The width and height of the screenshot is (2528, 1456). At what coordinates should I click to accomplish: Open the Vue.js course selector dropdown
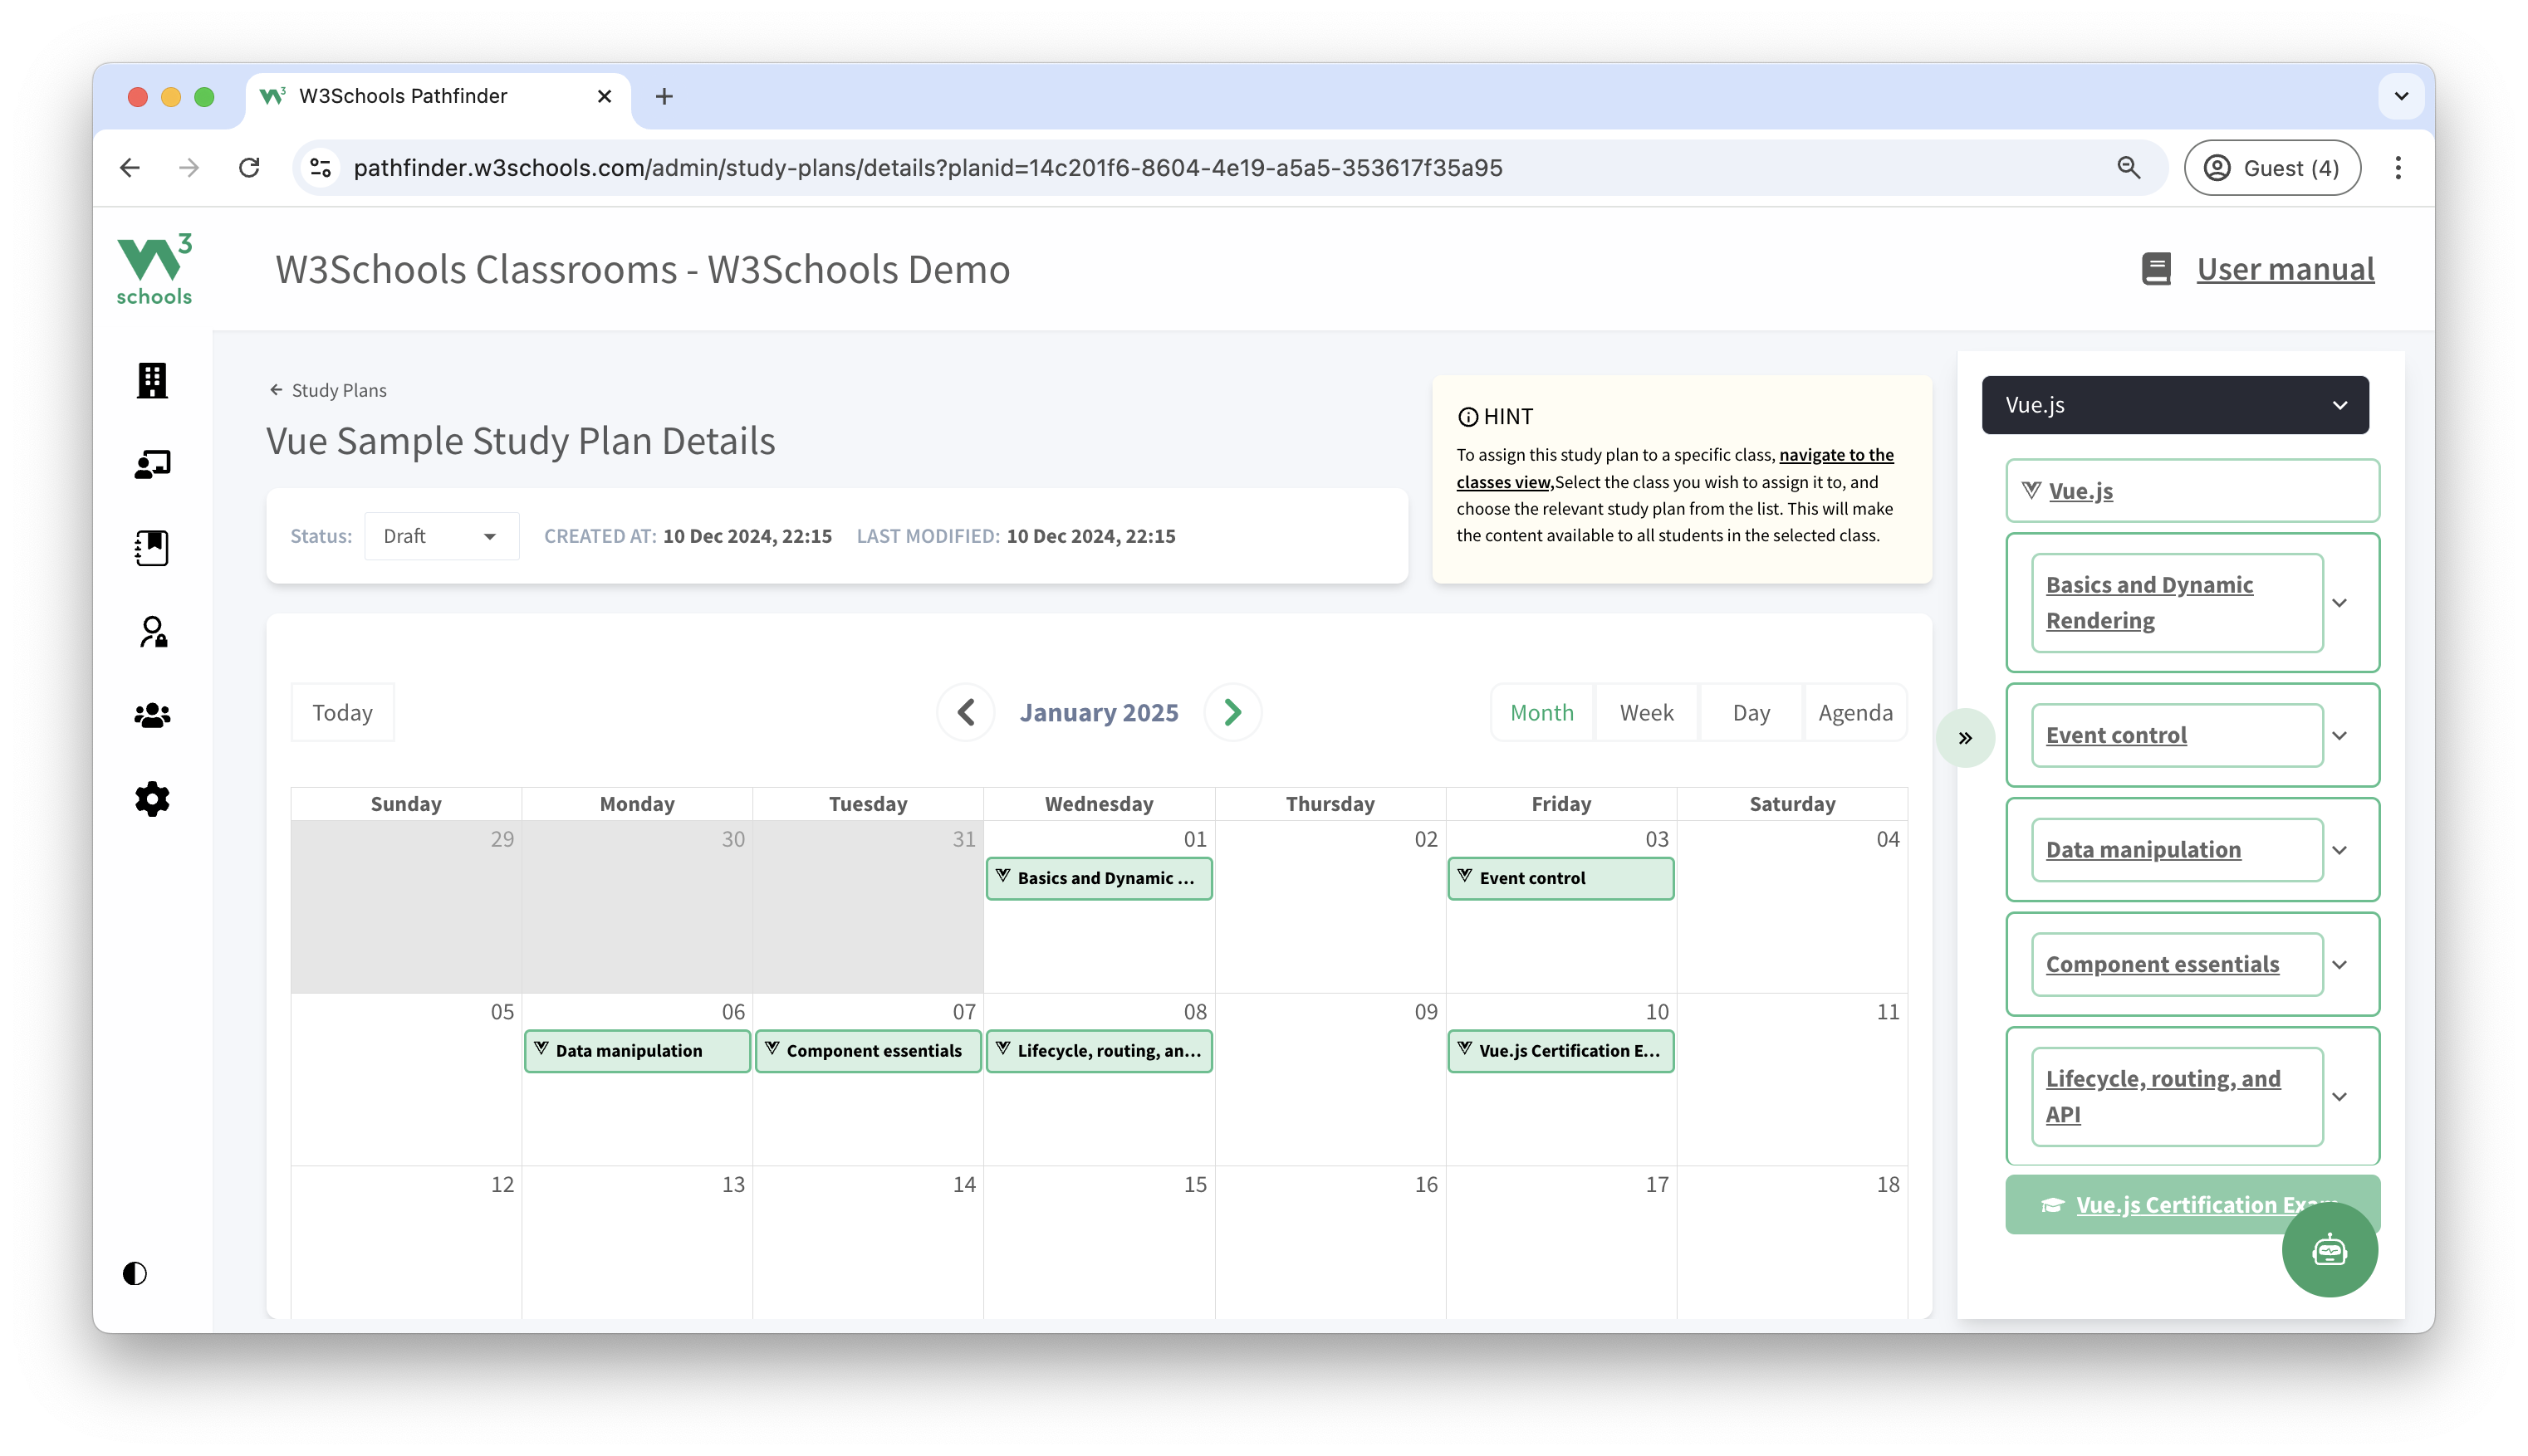tap(2174, 405)
